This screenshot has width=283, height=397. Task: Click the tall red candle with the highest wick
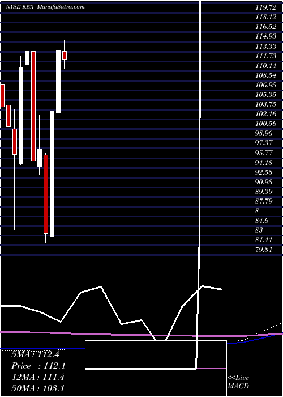[x=33, y=106]
